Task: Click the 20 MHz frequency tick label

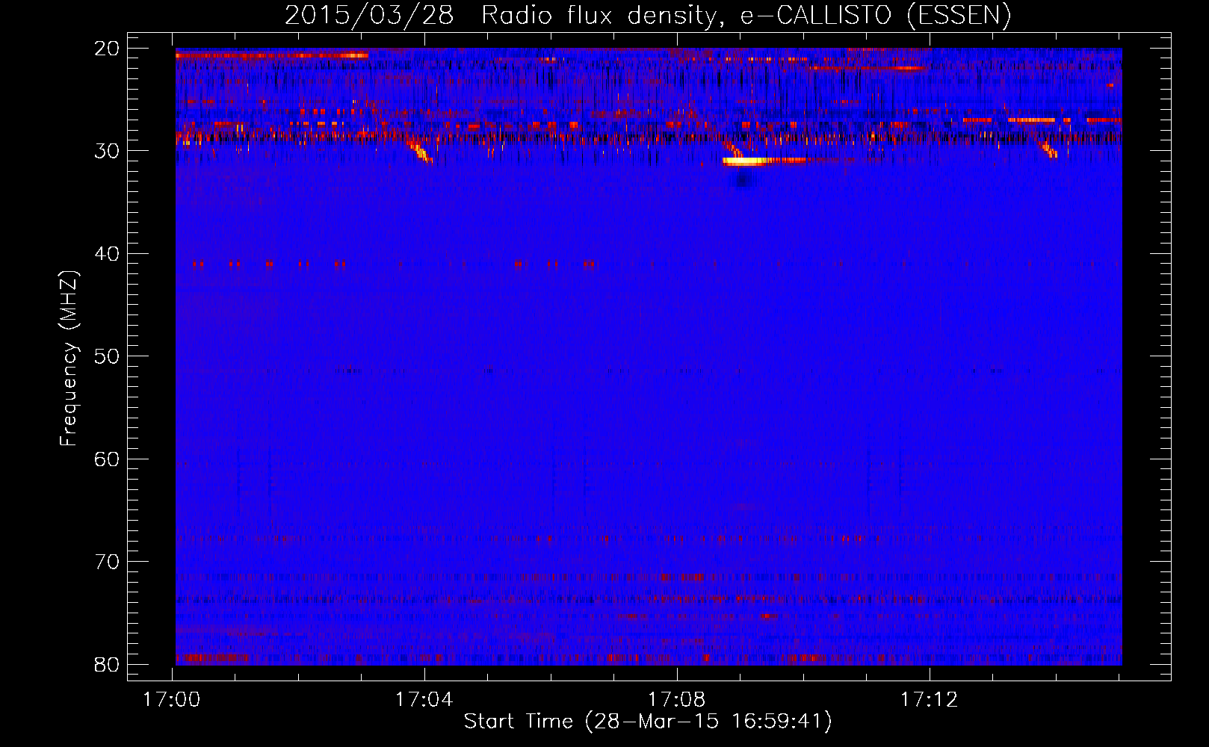Action: pos(107,49)
